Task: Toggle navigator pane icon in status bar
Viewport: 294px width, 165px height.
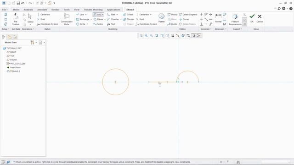Action: pos(3,162)
